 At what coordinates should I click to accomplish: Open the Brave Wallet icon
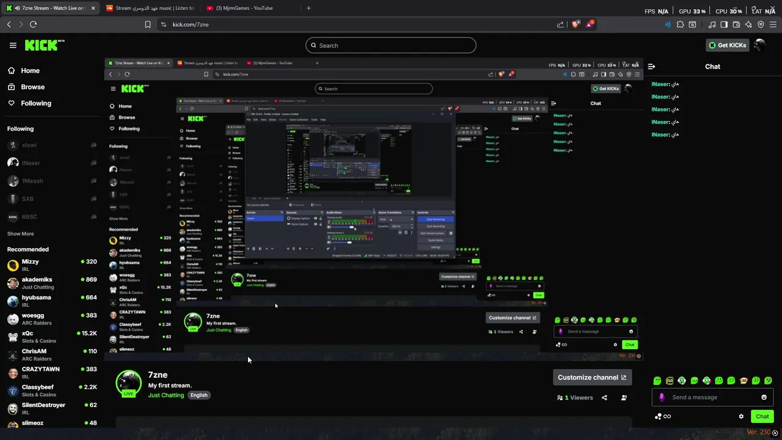736,24
